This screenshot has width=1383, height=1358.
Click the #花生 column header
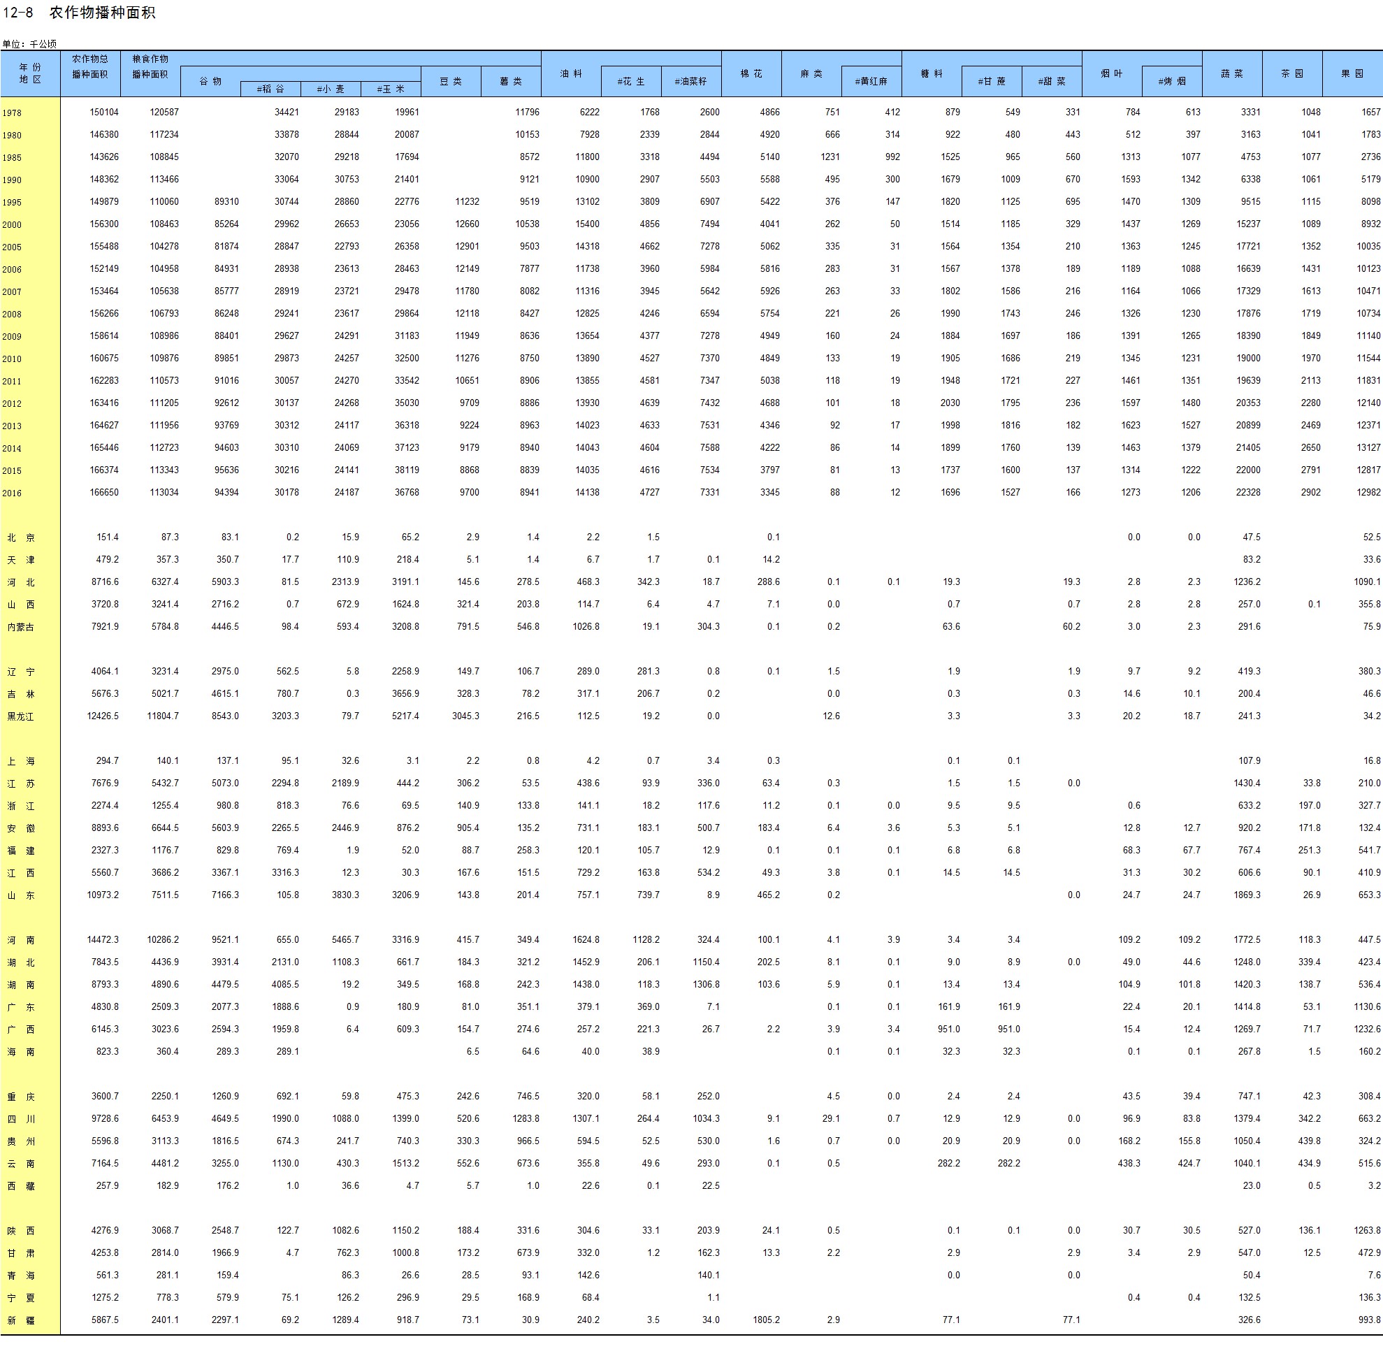click(x=631, y=81)
